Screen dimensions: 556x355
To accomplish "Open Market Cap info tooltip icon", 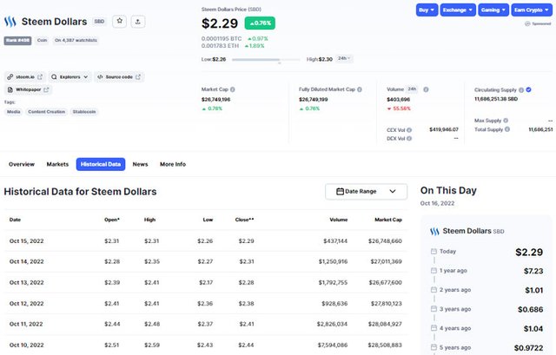I will (233, 89).
